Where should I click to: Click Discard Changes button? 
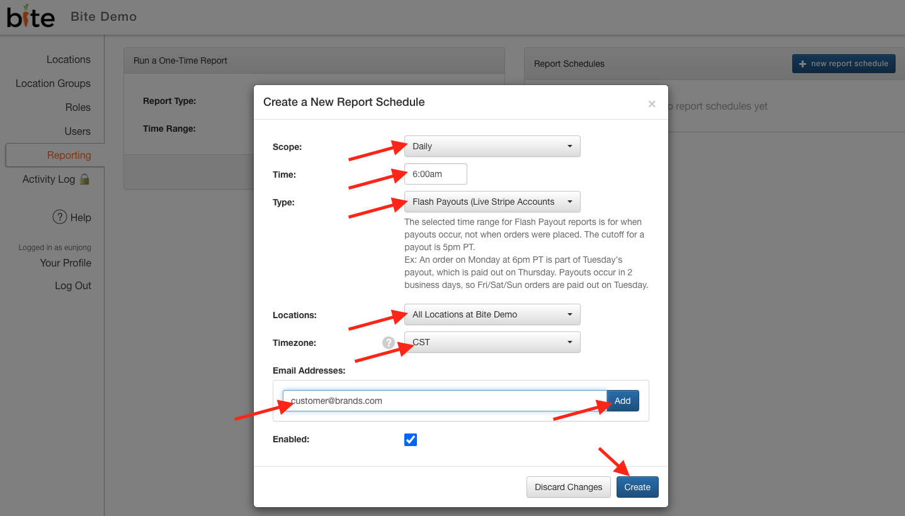point(569,487)
